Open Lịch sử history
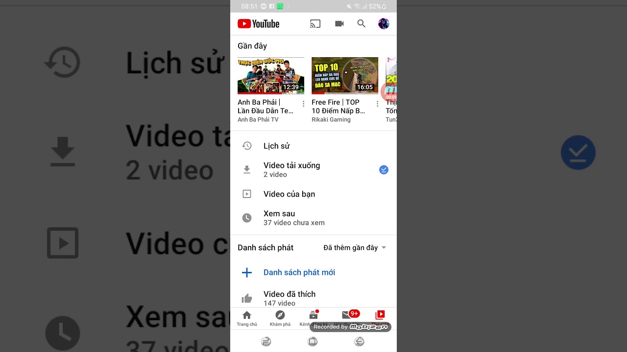This screenshot has width=627, height=352. [x=313, y=146]
